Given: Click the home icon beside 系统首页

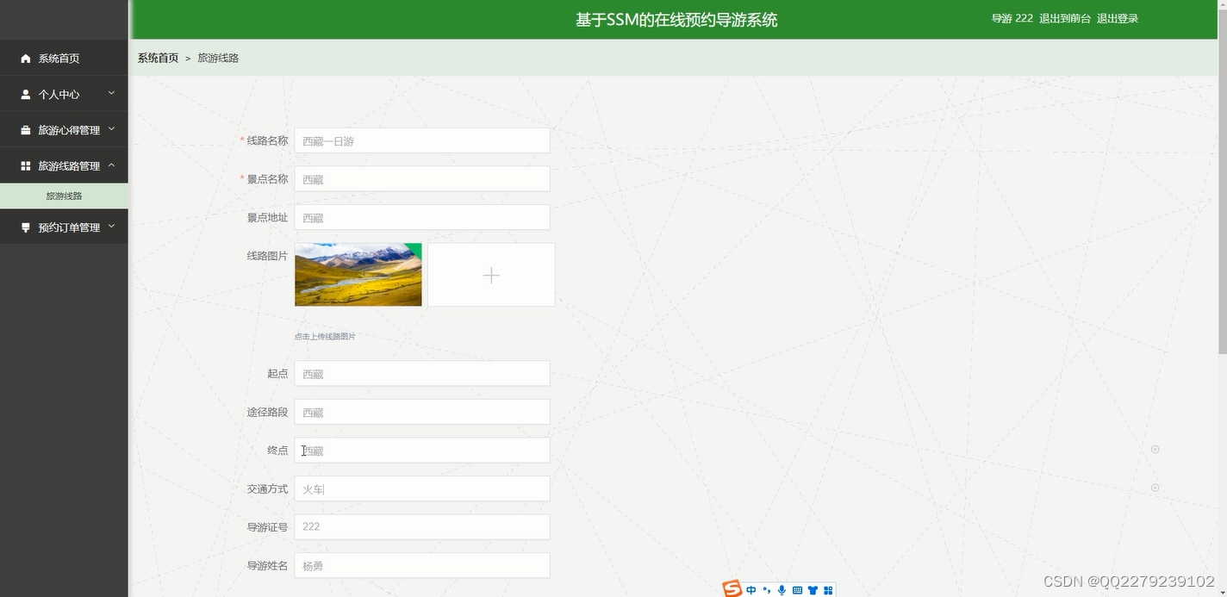Looking at the screenshot, I should click(26, 59).
